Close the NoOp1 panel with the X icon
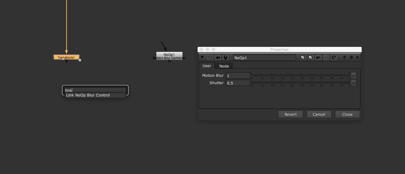This screenshot has height=174, width=405. [x=358, y=58]
